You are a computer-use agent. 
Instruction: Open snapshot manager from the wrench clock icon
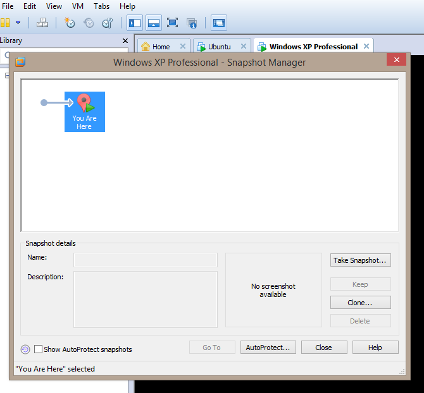click(108, 23)
